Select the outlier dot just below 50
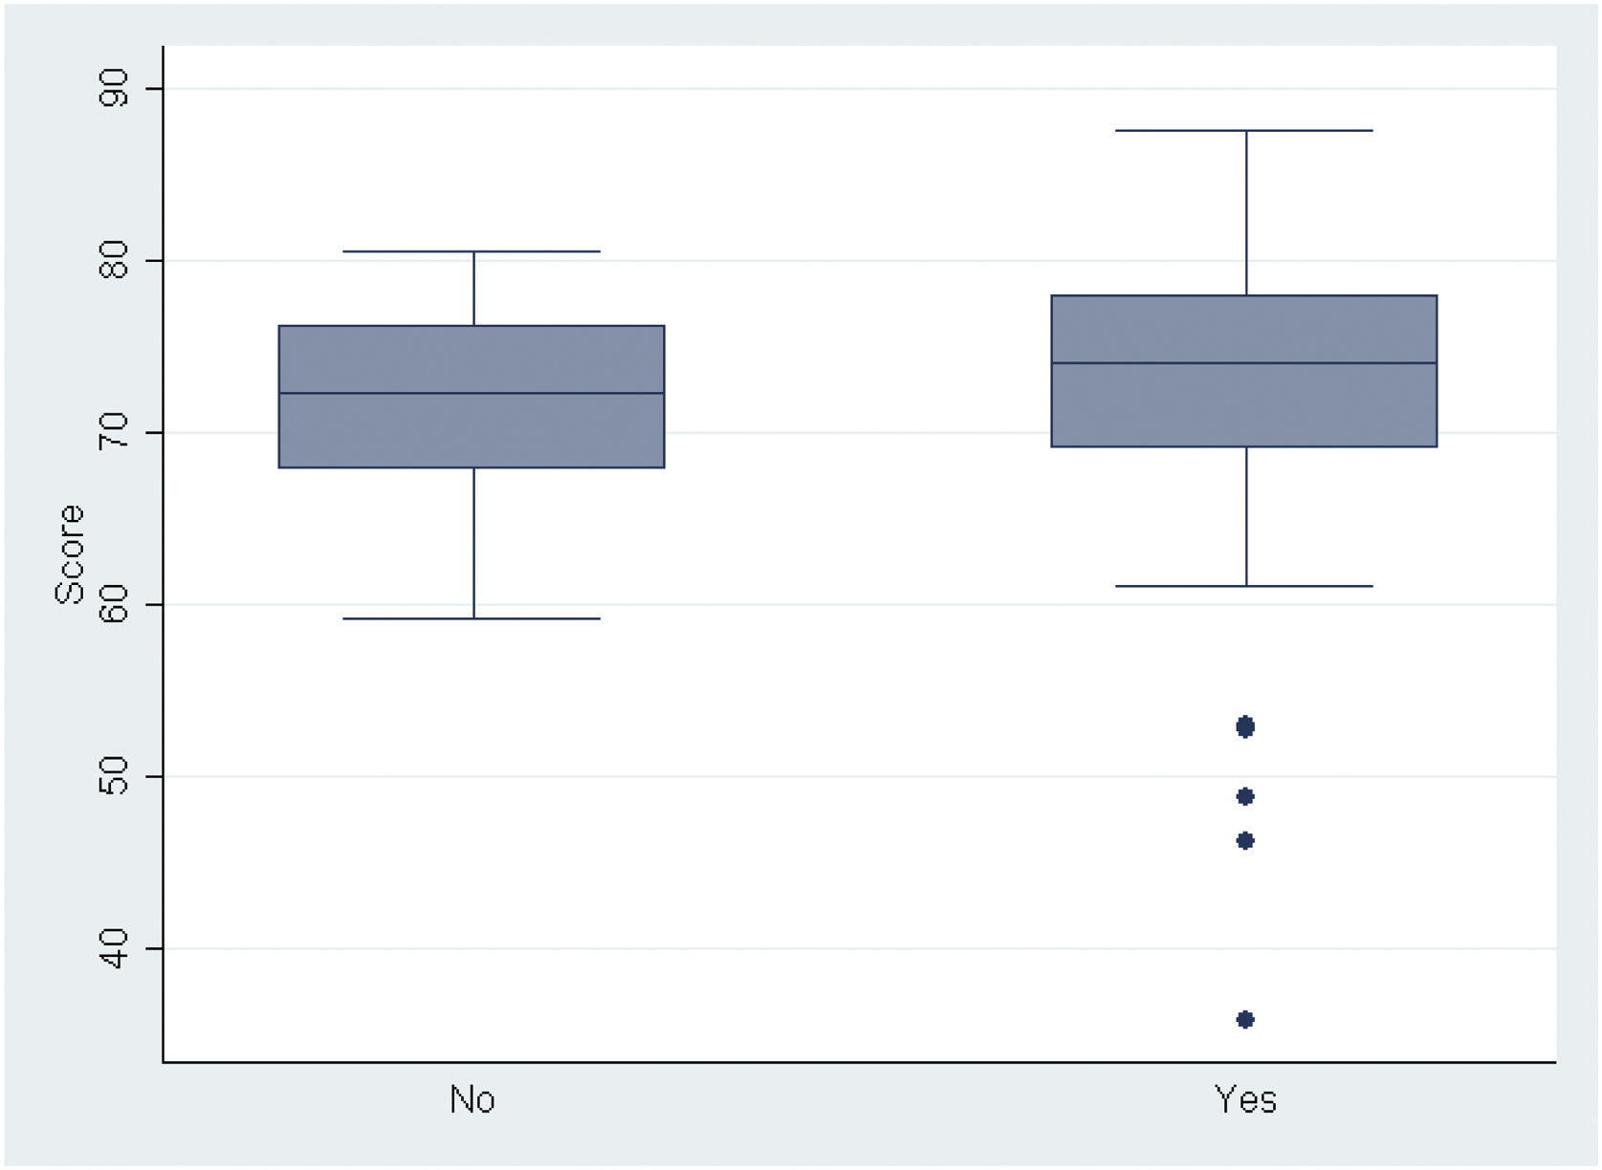The height and width of the screenshot is (1170, 1602). point(1245,796)
